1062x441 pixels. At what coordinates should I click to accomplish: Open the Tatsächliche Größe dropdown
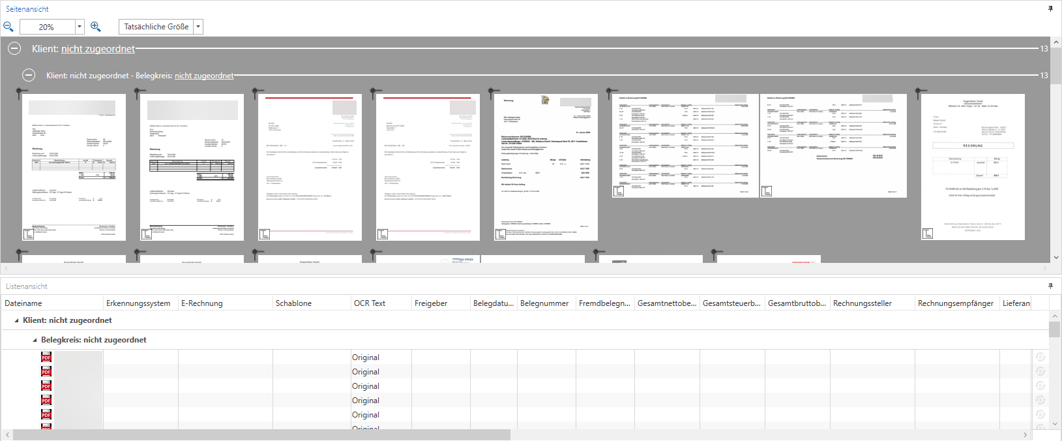coord(198,27)
